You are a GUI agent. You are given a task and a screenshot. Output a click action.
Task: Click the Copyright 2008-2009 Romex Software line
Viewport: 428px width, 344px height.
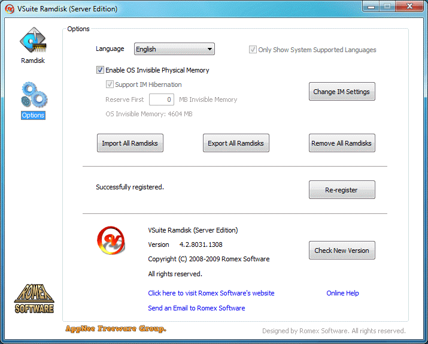pyautogui.click(x=208, y=259)
